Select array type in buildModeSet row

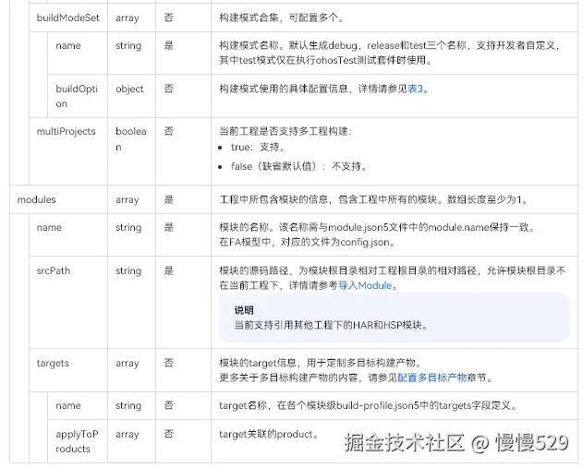(x=128, y=18)
